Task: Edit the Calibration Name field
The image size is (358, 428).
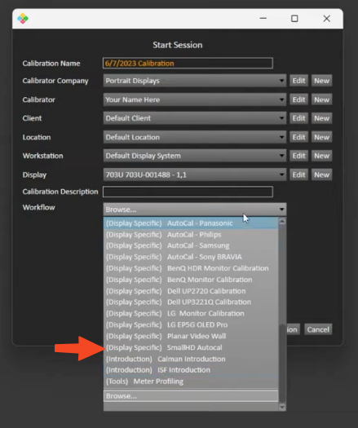Action: pyautogui.click(x=188, y=64)
